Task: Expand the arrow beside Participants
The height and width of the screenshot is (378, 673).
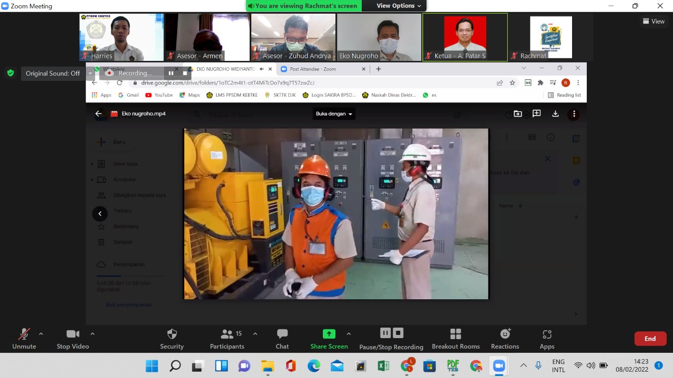Action: pyautogui.click(x=255, y=333)
